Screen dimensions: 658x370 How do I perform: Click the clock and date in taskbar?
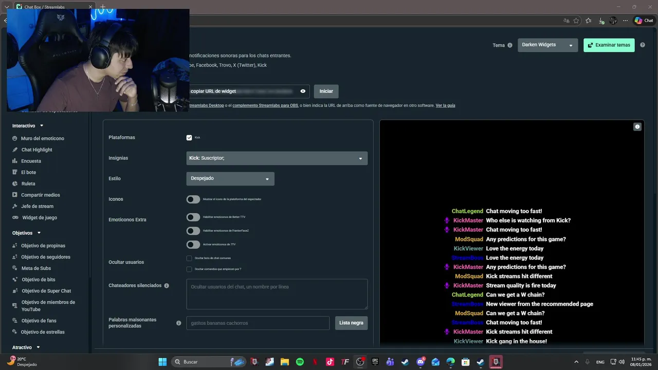click(x=641, y=362)
